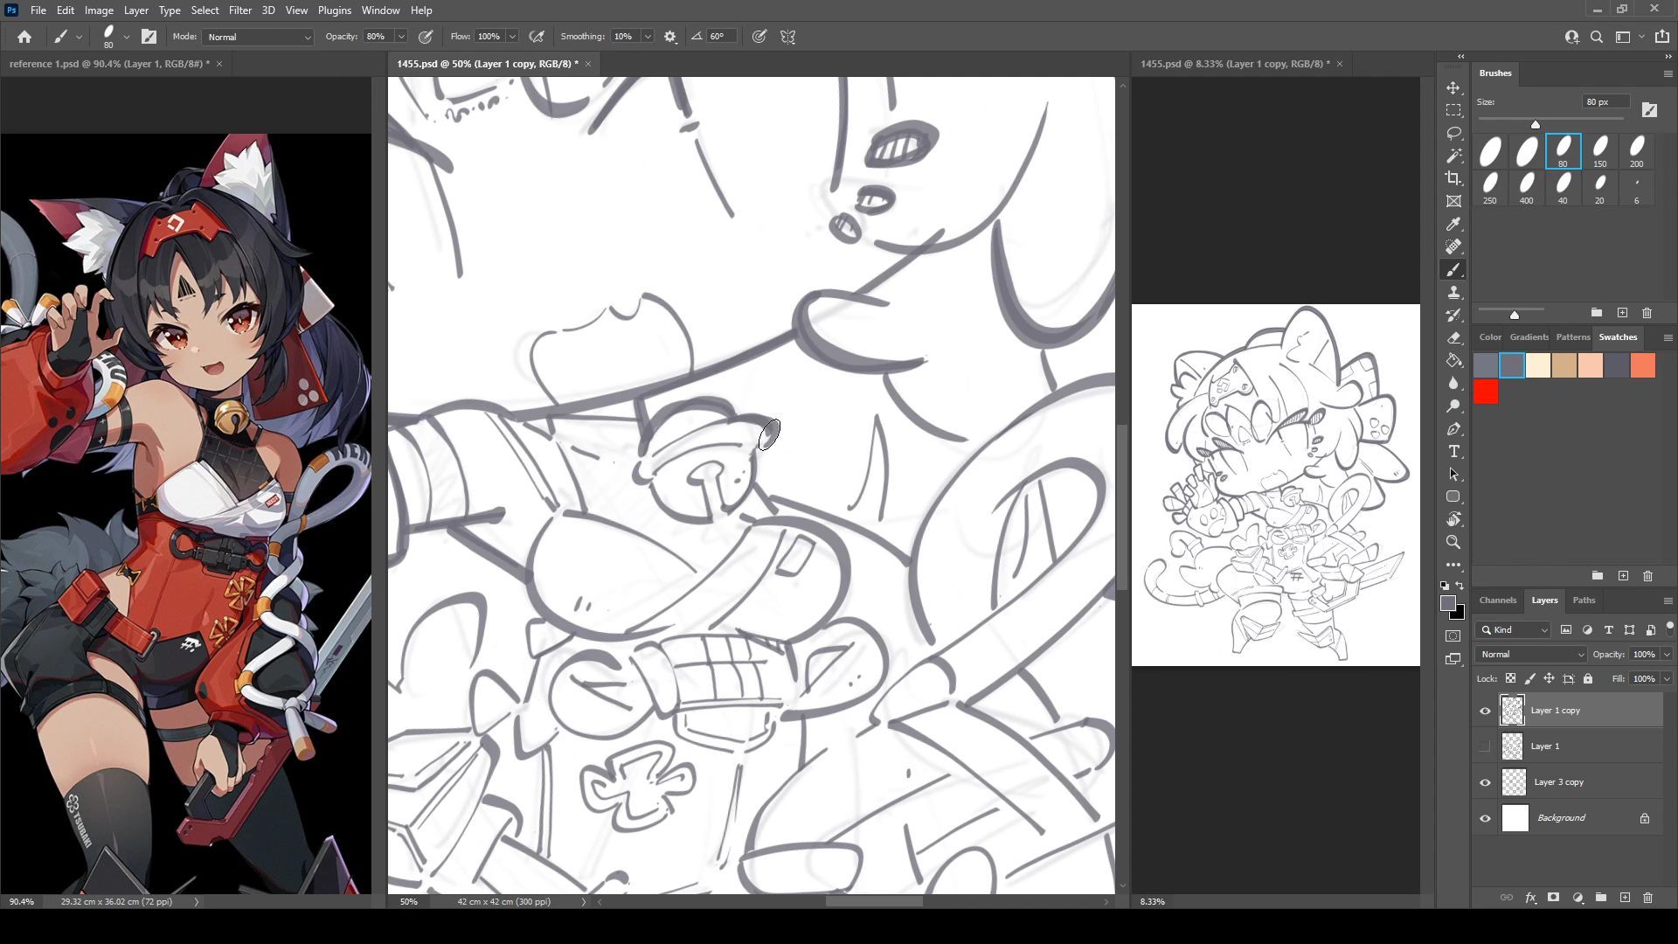Open the brush Mode dropdown
This screenshot has height=944, width=1678.
click(258, 37)
